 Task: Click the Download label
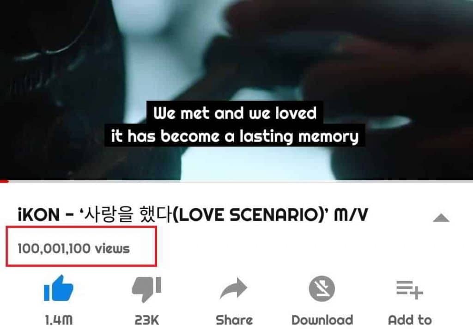322,320
